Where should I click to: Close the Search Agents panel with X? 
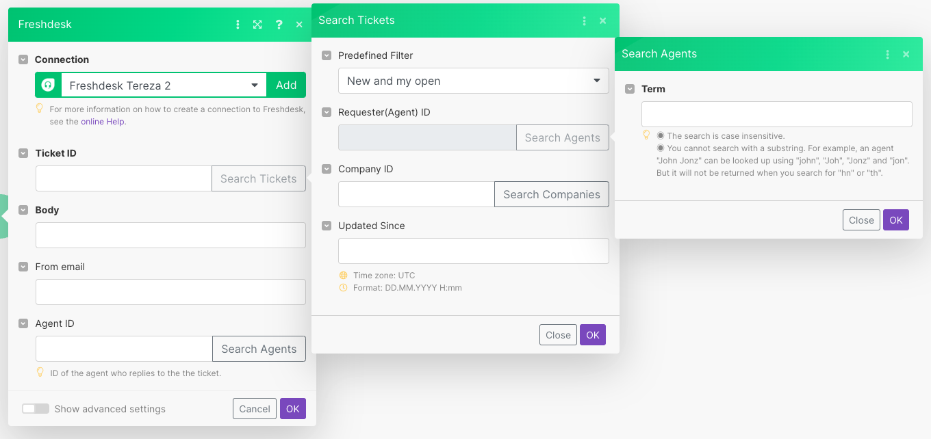coord(906,54)
